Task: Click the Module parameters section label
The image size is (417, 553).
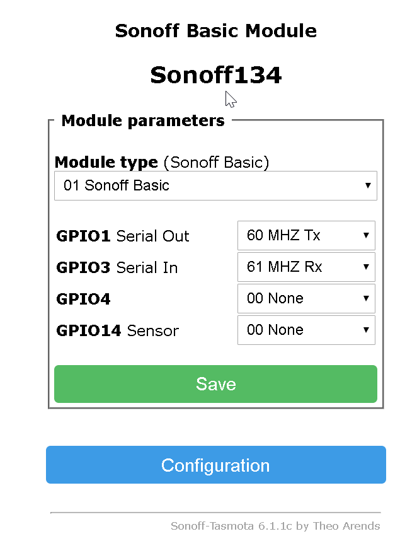Action: (x=143, y=120)
